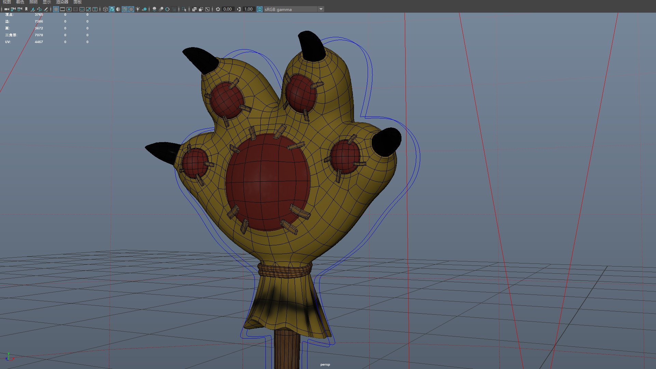Toggle textured display checker icon
This screenshot has height=369, width=656.
(x=131, y=9)
